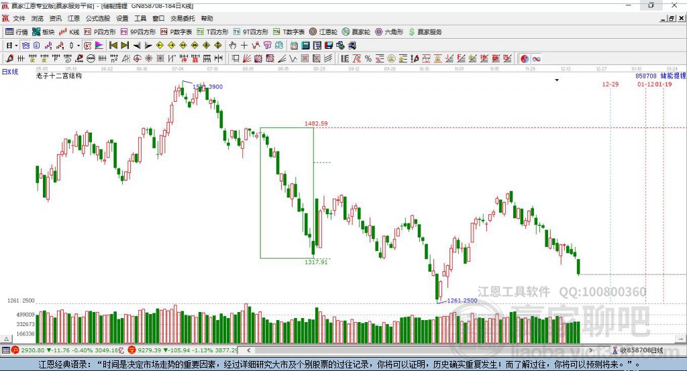
Task: Open the 公式选股 menu
Action: (98, 18)
